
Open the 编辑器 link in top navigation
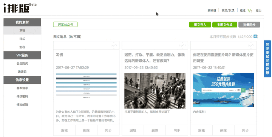pos(212,11)
